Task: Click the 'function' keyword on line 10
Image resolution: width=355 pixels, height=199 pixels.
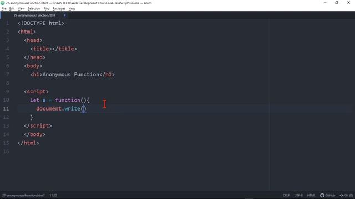Action: pyautogui.click(x=68, y=100)
